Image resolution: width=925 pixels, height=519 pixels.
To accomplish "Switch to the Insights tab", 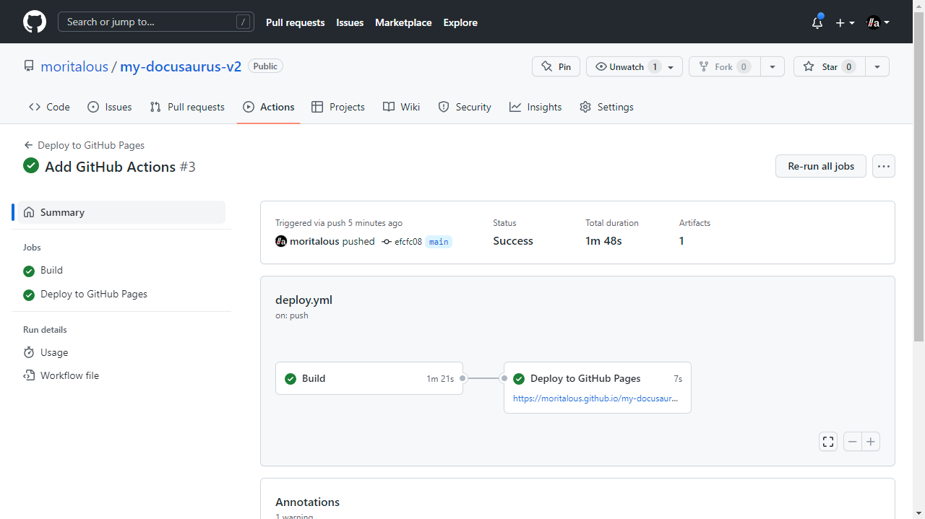I will click(x=535, y=107).
